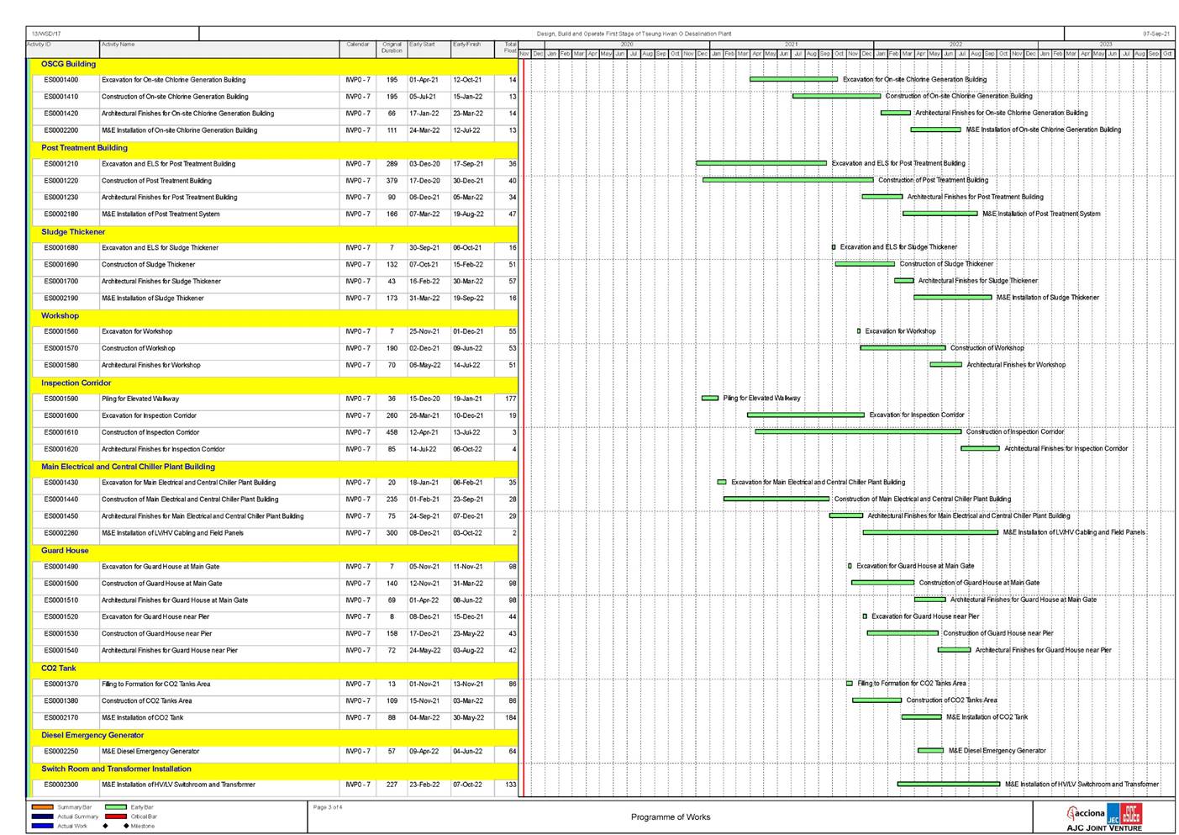Click the 2022 year header in timeline
The image size is (1179, 835).
[955, 45]
